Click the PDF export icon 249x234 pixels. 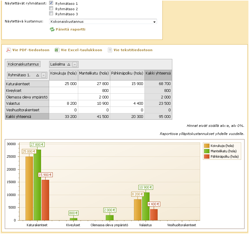[9, 50]
